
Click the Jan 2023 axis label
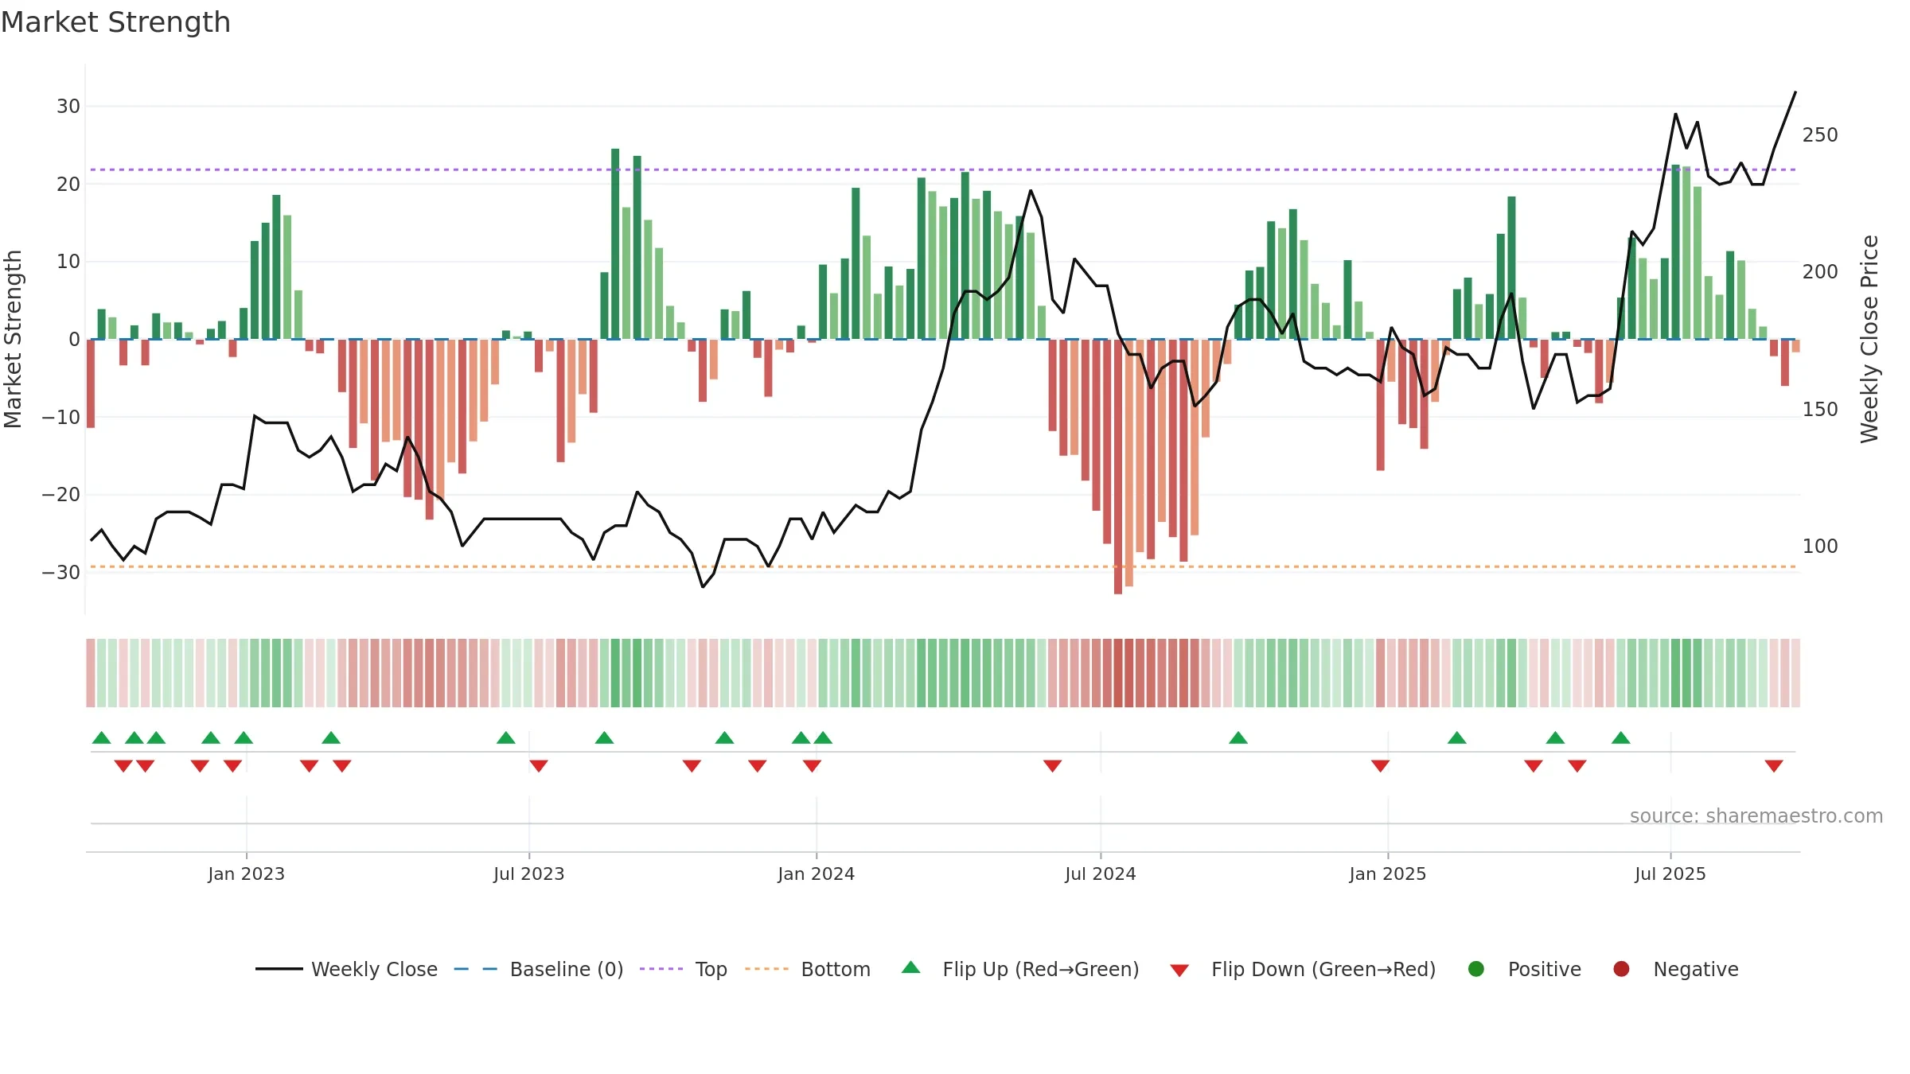pos(246,874)
